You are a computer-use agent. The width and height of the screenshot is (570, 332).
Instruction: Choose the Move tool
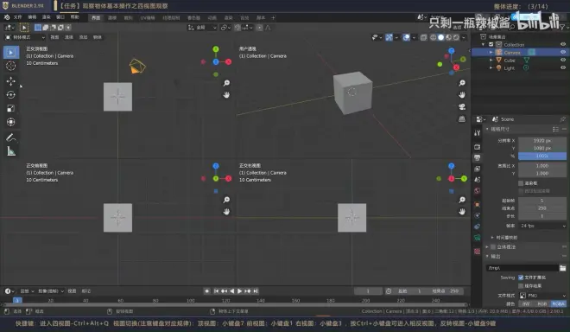[x=11, y=80]
